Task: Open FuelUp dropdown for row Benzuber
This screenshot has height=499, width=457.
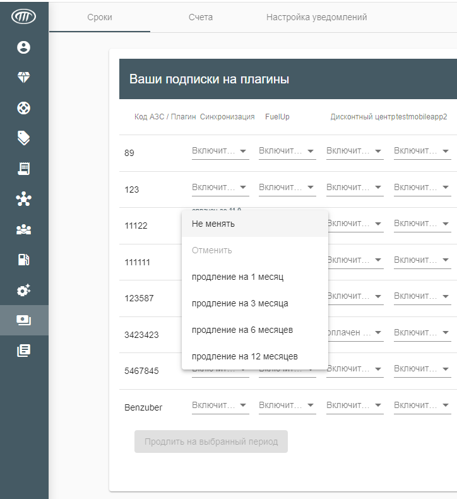Action: [287, 406]
